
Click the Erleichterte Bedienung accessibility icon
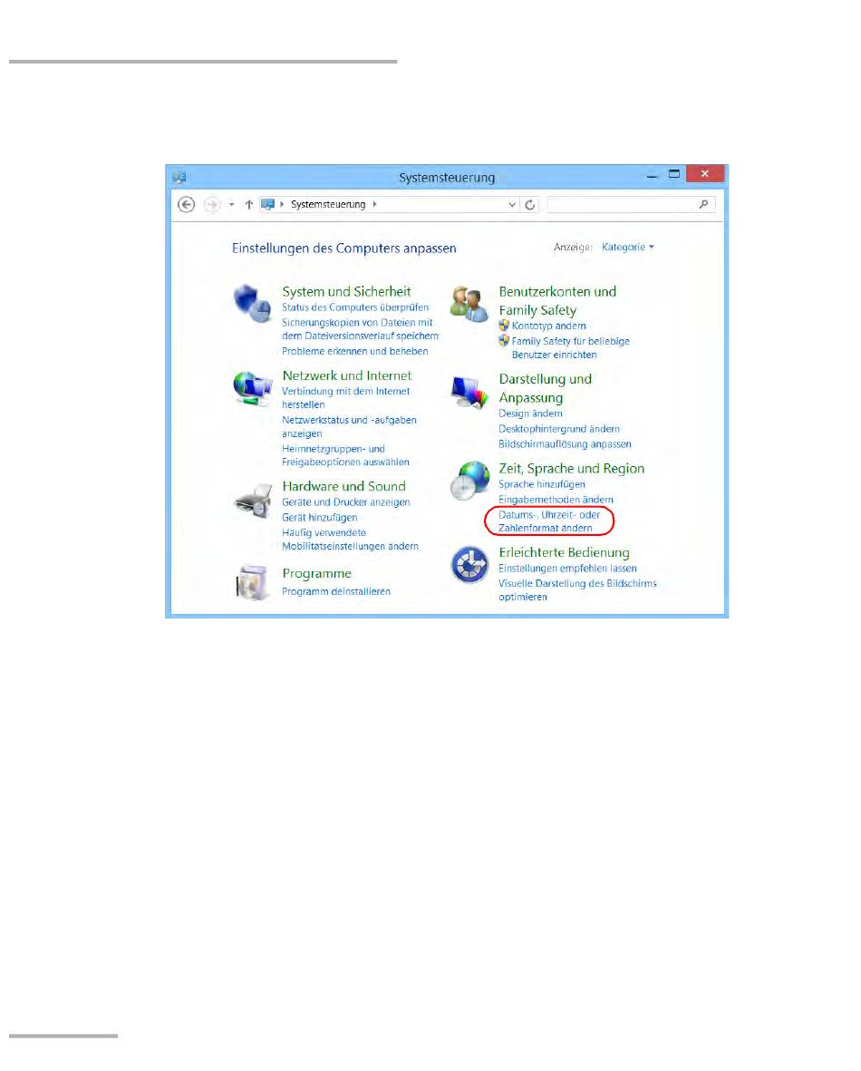click(x=469, y=565)
